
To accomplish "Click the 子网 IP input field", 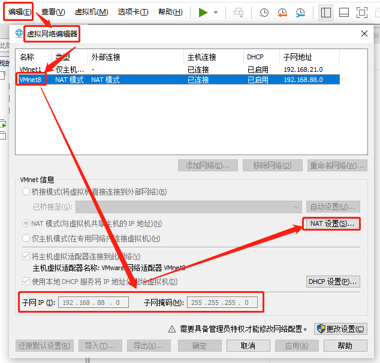I will coord(94,302).
